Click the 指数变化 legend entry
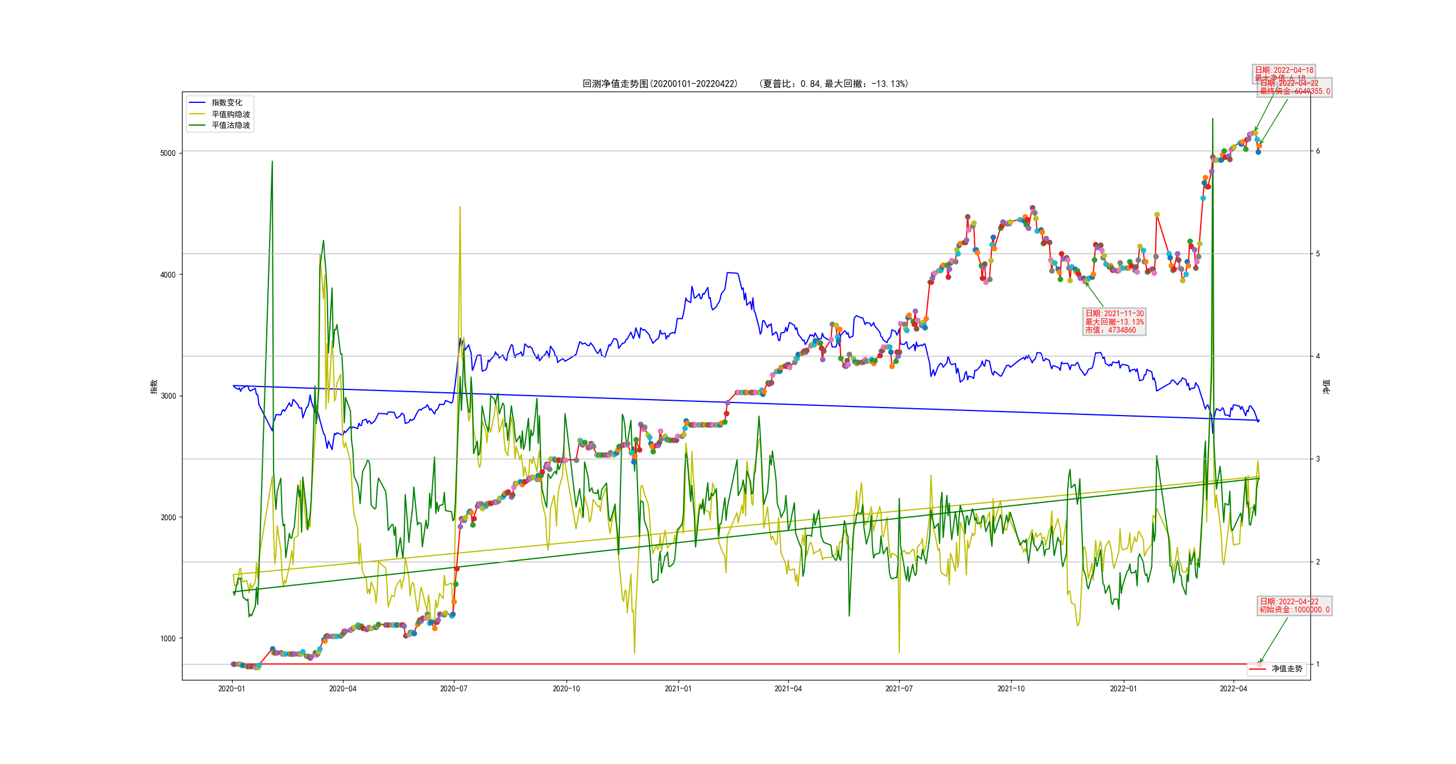1456x764 pixels. pos(226,102)
